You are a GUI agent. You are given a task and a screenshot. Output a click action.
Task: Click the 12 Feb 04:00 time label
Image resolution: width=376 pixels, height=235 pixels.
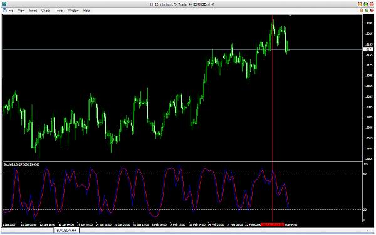197,225
